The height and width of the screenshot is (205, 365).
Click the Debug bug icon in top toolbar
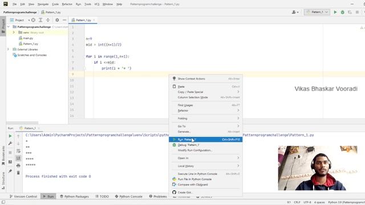click(342, 12)
